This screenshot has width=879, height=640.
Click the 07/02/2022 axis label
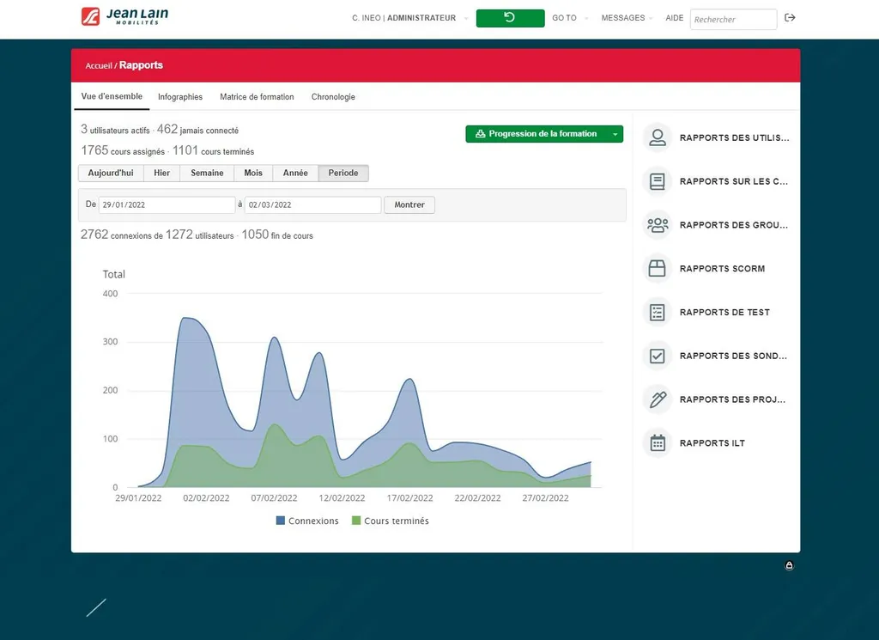tap(274, 498)
